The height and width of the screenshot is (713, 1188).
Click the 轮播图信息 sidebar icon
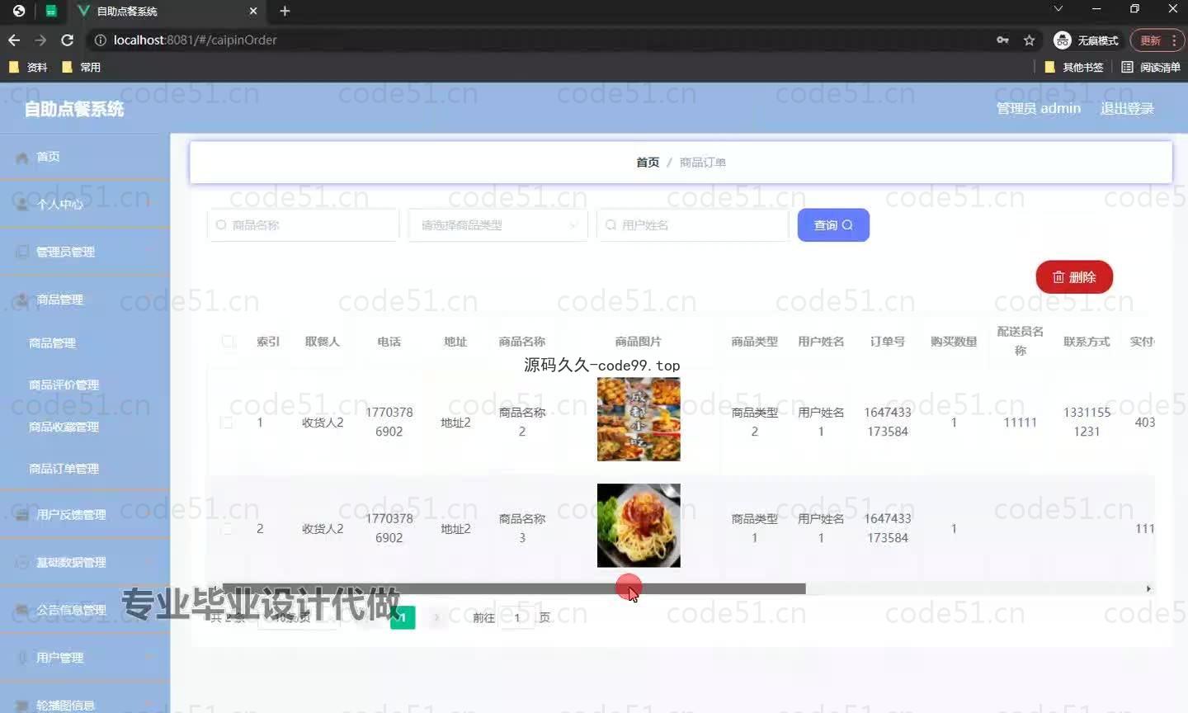pos(22,705)
